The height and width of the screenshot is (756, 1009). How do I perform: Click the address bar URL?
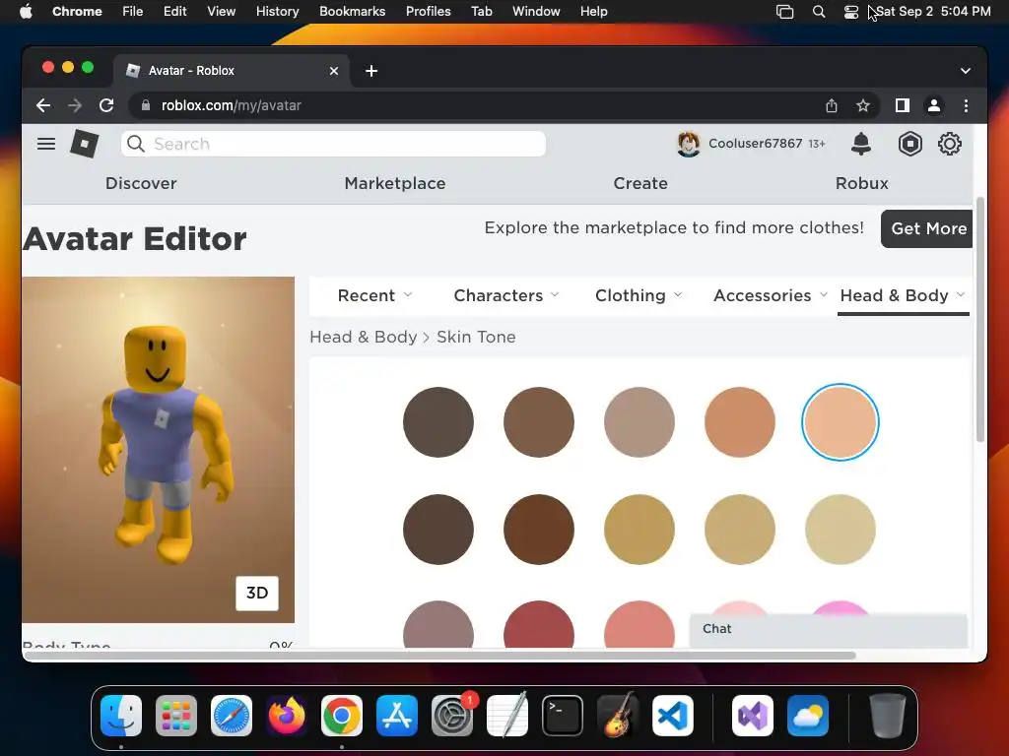[x=231, y=105]
